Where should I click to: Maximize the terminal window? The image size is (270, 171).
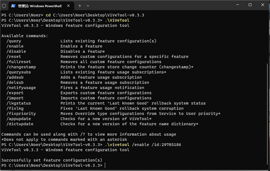(250, 5)
